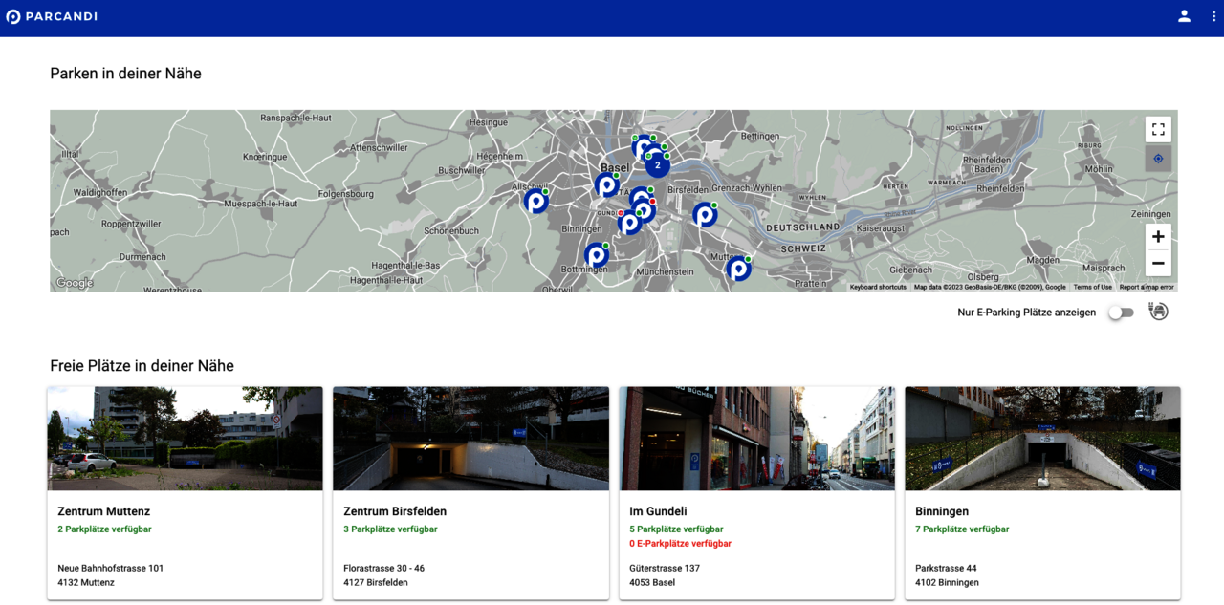Zoom out on the map

[1158, 263]
